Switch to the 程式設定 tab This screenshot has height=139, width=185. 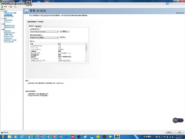[38, 26]
